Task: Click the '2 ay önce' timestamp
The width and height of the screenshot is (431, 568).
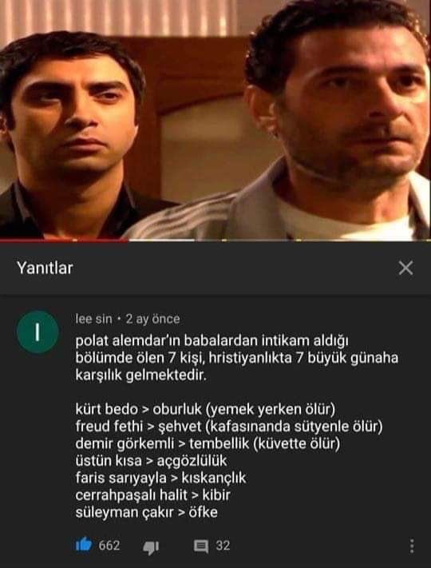Action: click(152, 319)
